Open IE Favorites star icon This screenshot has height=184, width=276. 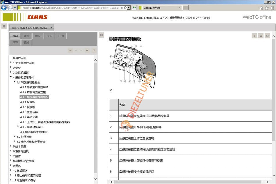(x=267, y=8)
